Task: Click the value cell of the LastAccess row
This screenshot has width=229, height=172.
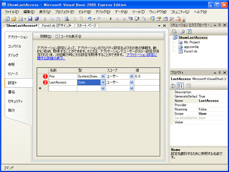Action: 147,82
